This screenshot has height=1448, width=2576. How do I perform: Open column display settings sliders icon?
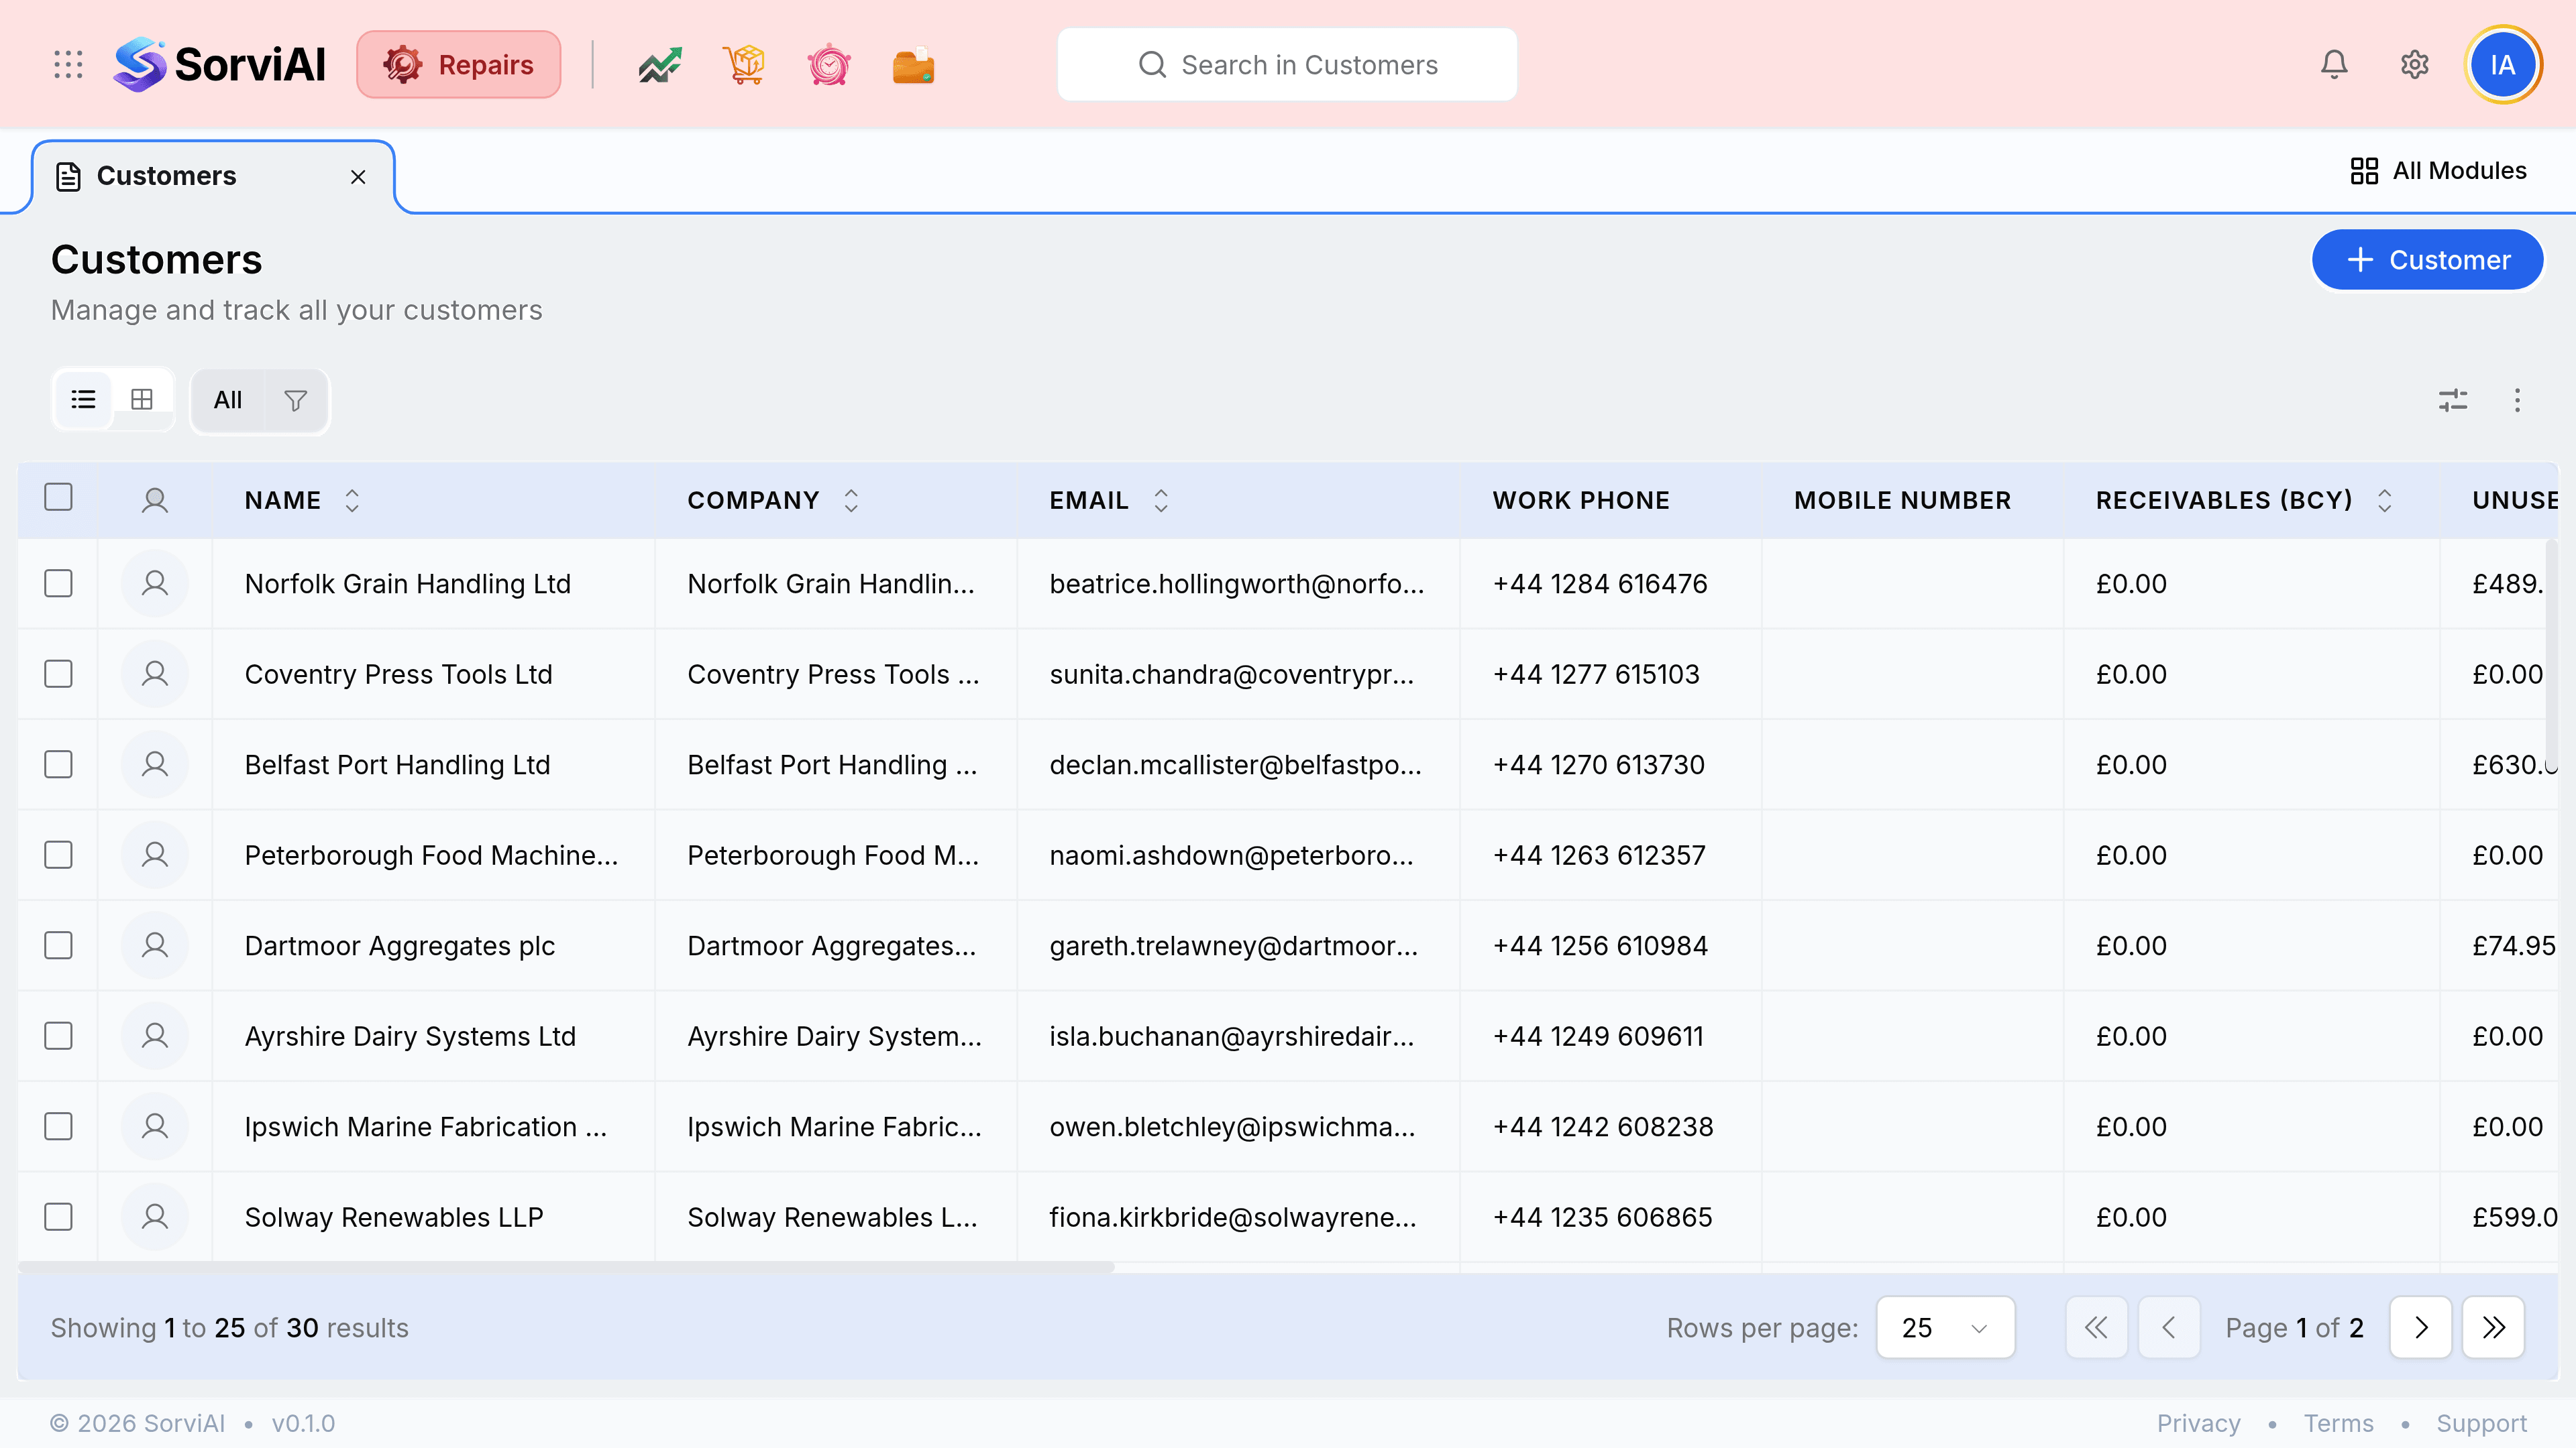pyautogui.click(x=2452, y=401)
